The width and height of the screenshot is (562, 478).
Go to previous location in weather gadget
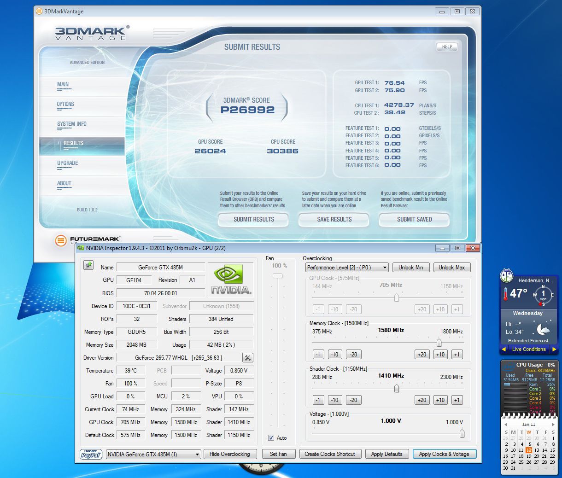click(504, 350)
